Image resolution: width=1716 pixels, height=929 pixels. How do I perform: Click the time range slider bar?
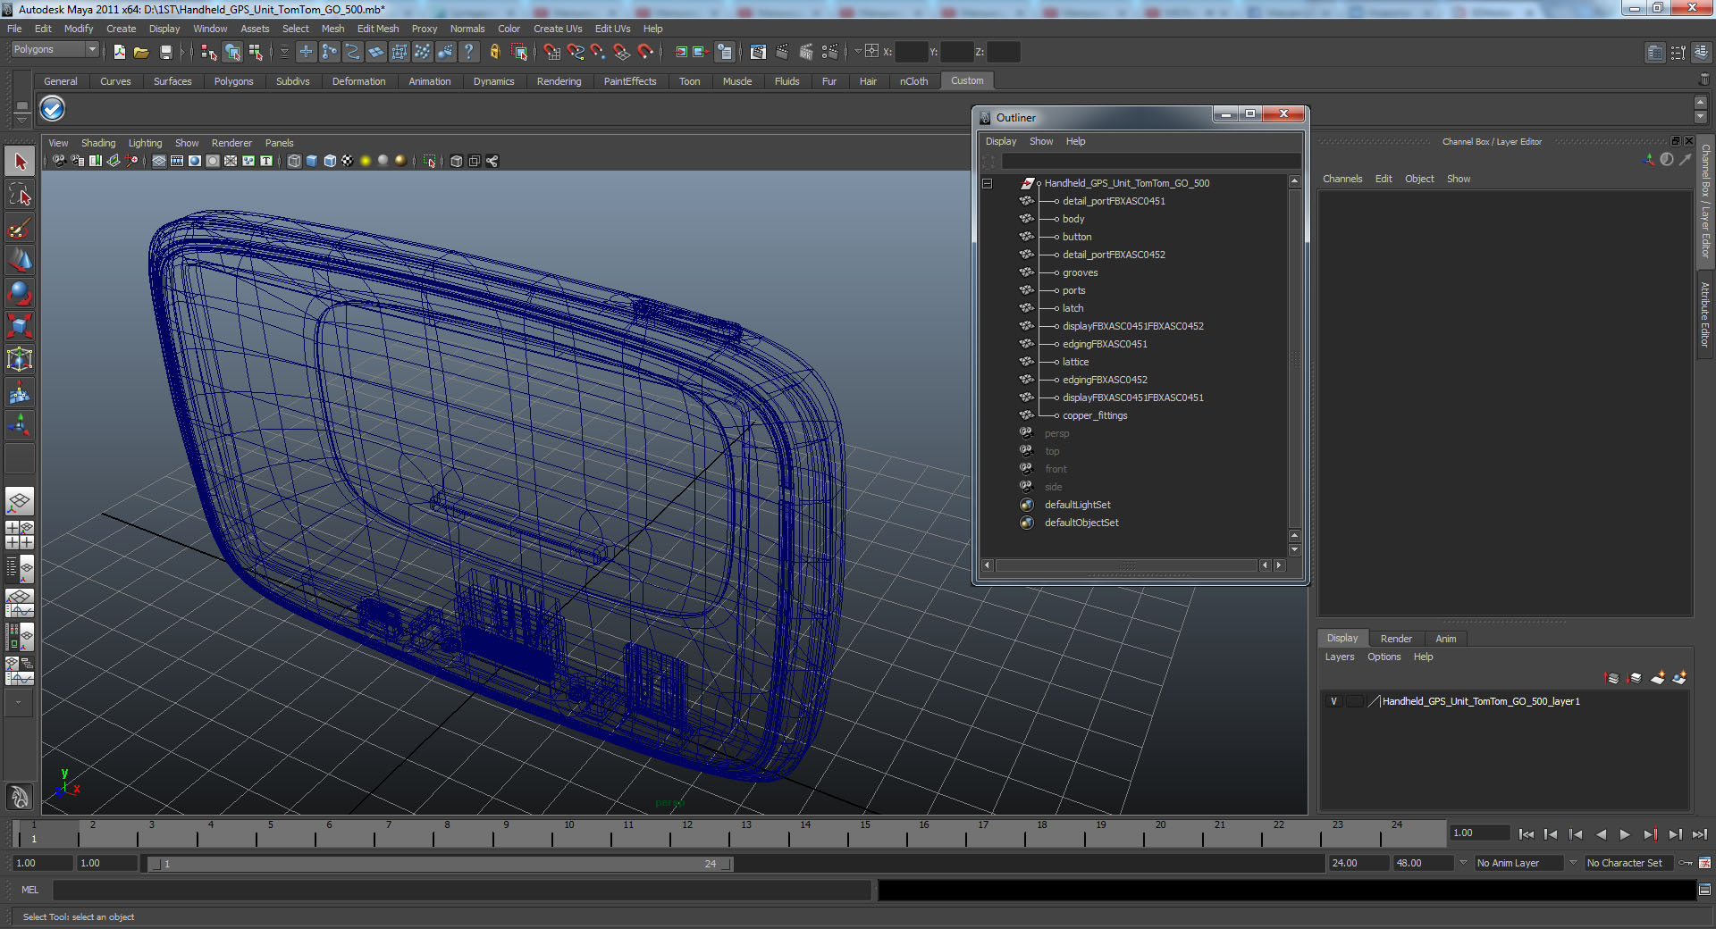441,864
